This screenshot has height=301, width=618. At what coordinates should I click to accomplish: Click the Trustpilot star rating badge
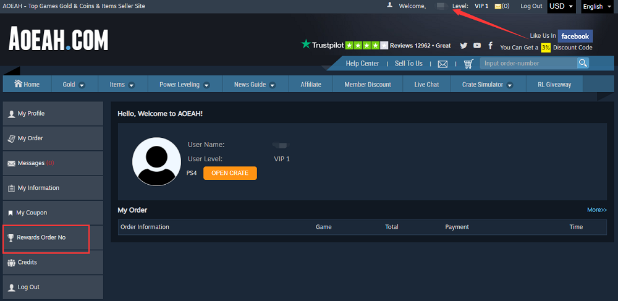pyautogui.click(x=367, y=45)
